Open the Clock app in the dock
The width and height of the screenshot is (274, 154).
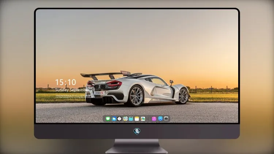tap(119, 119)
